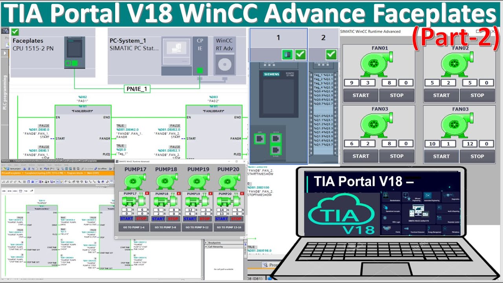Open the Add-ins vertical side tab
The width and height of the screenshot is (503, 283).
click(245, 250)
